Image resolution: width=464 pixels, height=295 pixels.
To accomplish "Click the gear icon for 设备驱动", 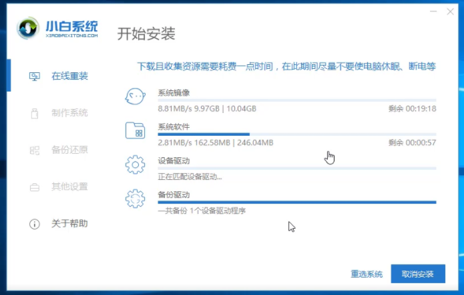I will point(136,165).
